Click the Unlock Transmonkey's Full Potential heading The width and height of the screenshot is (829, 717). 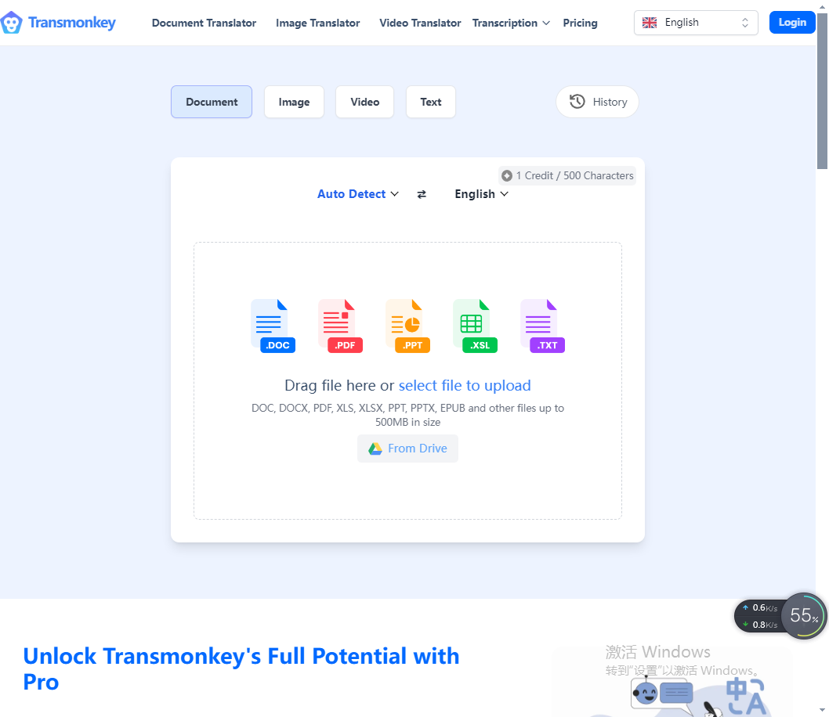coord(241,669)
